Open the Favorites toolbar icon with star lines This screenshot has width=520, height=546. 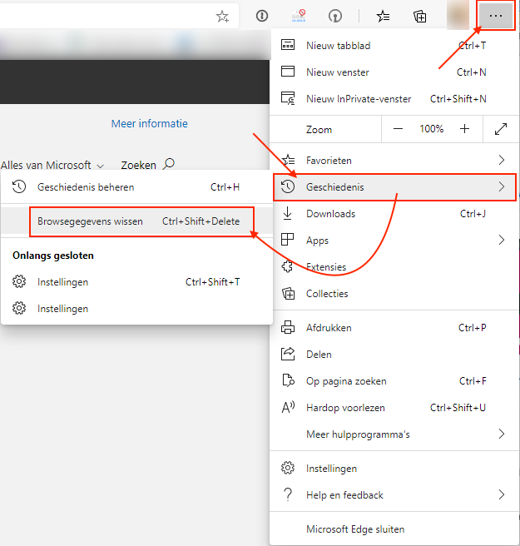383,16
